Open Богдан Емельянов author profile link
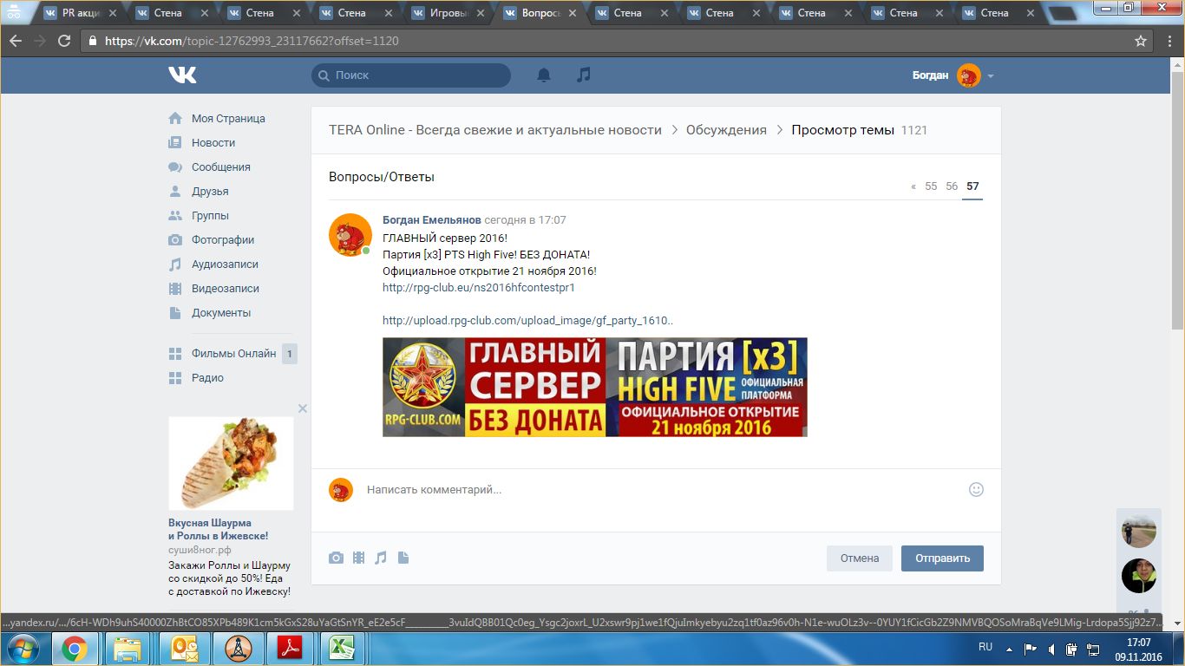 (432, 220)
